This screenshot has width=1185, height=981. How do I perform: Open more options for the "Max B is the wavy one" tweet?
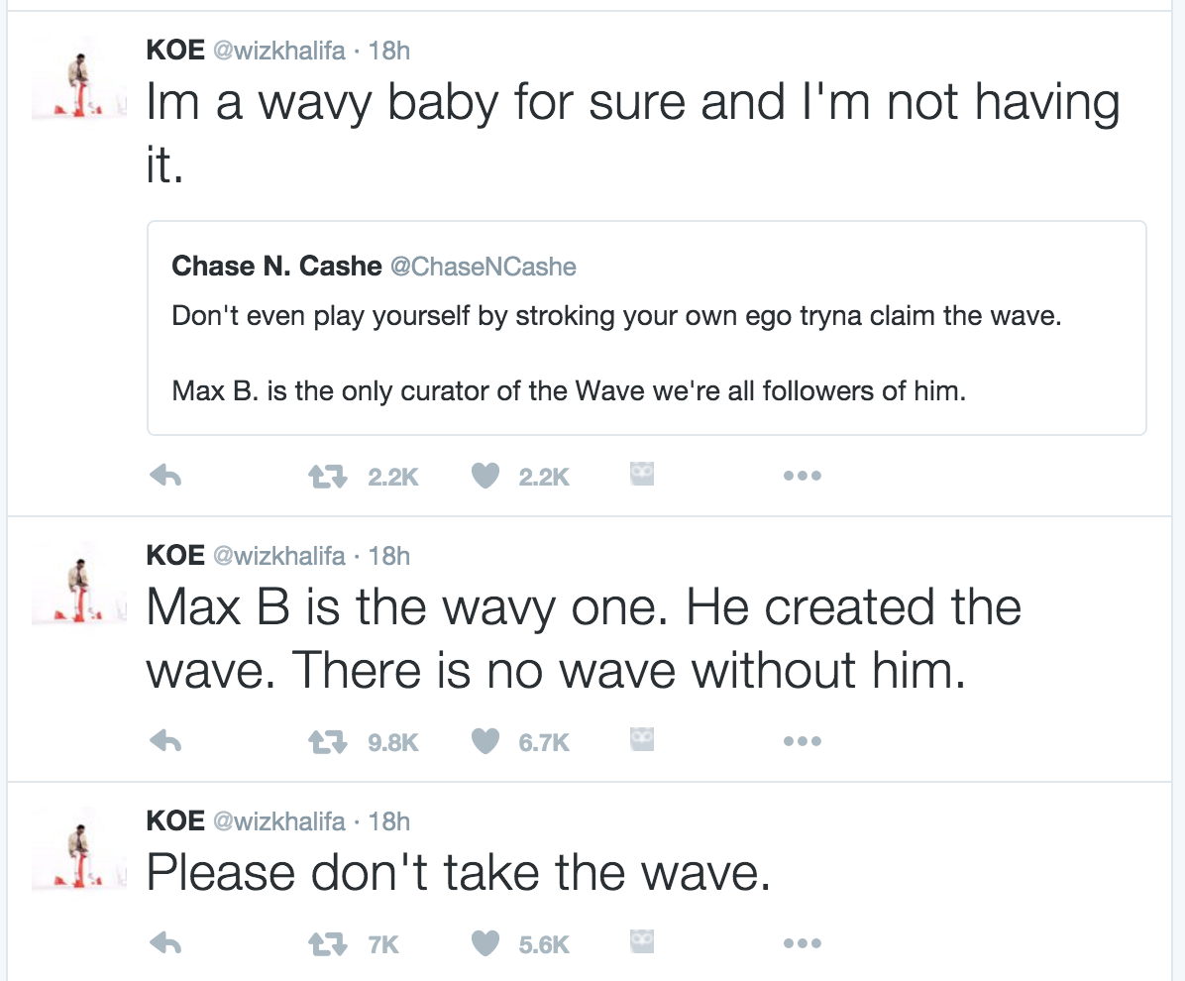pyautogui.click(x=802, y=741)
